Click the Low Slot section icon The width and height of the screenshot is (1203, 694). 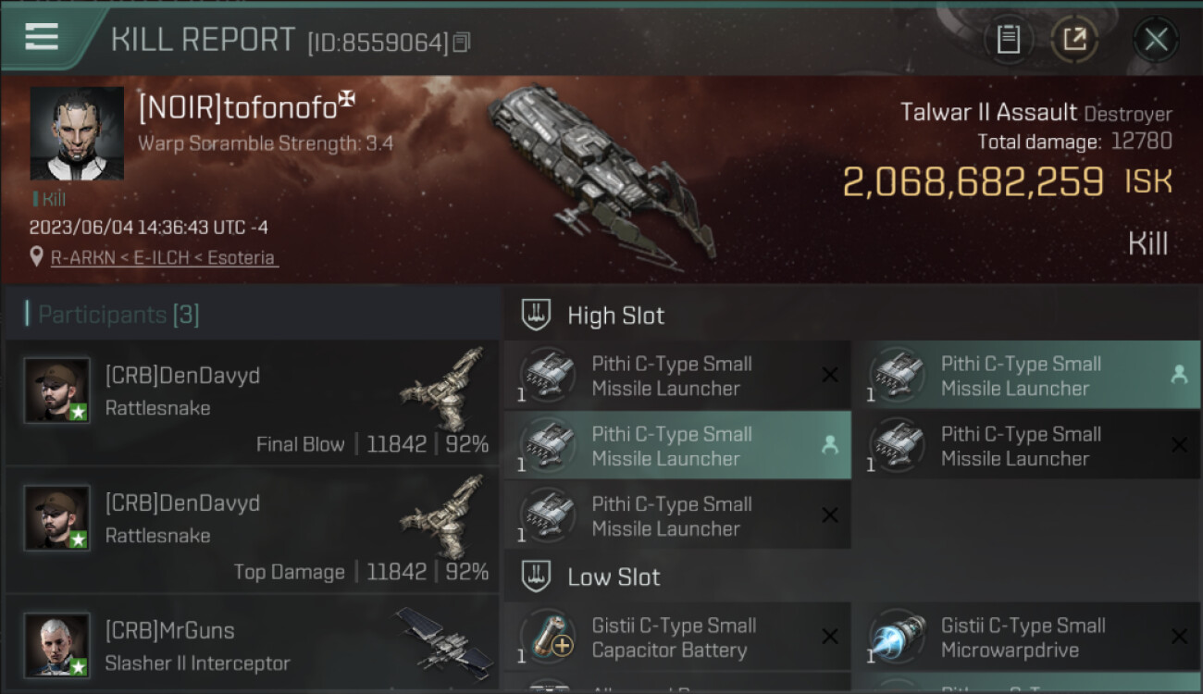coord(536,576)
